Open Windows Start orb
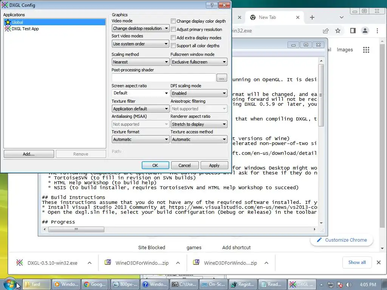Image resolution: width=387 pixels, height=290 pixels. (9, 284)
